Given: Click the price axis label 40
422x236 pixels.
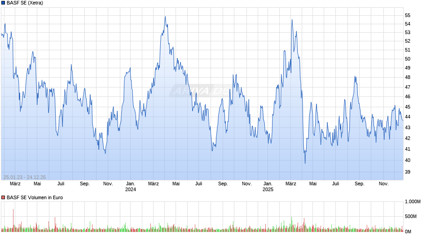Looking at the screenshot, I should coord(408,160).
